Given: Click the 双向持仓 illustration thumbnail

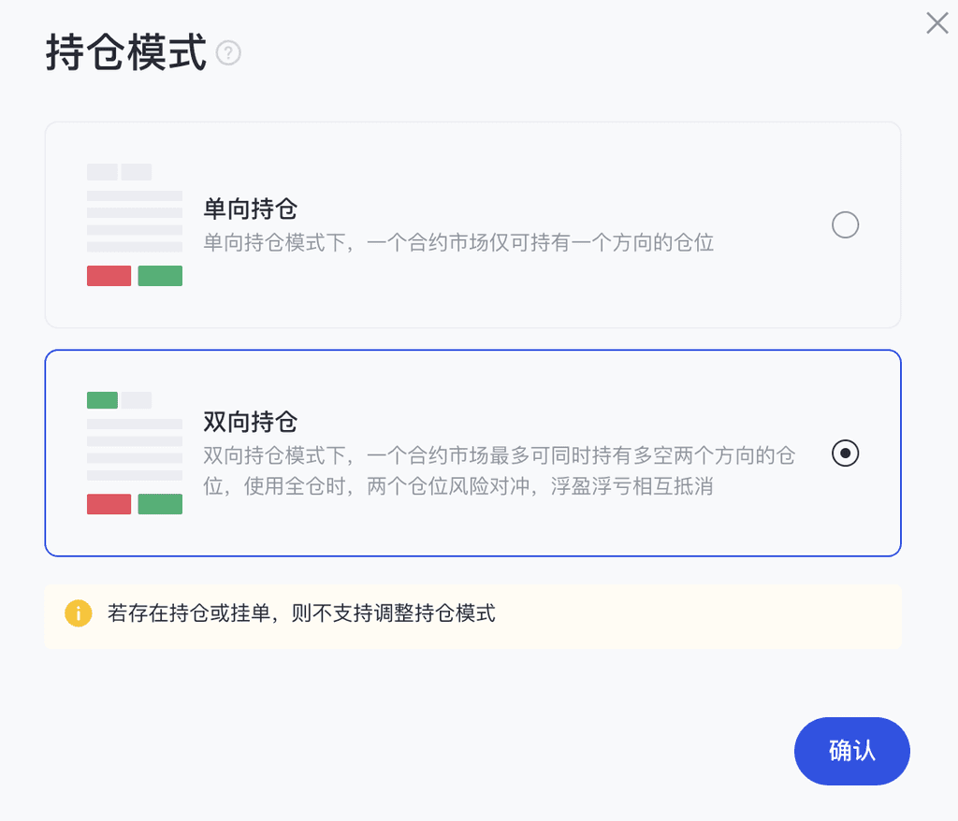Looking at the screenshot, I should click(134, 453).
